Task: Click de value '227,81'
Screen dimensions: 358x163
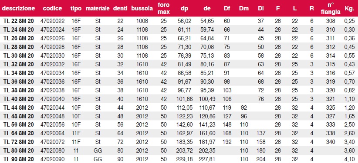Action: click(x=207, y=160)
